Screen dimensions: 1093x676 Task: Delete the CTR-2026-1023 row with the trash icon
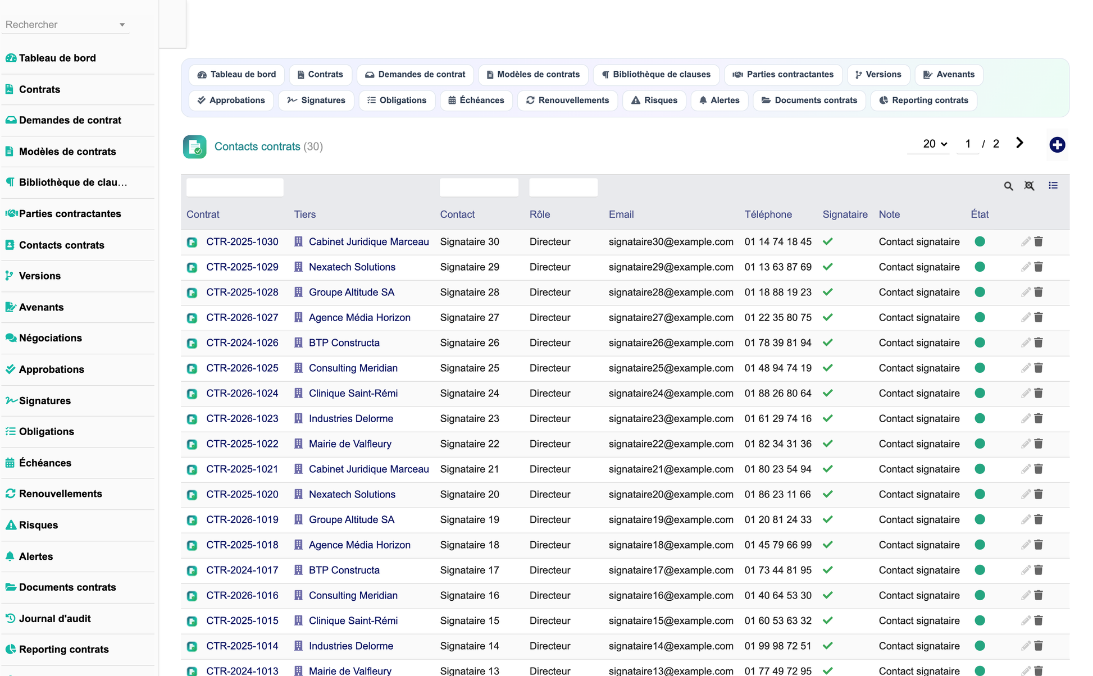tap(1039, 418)
